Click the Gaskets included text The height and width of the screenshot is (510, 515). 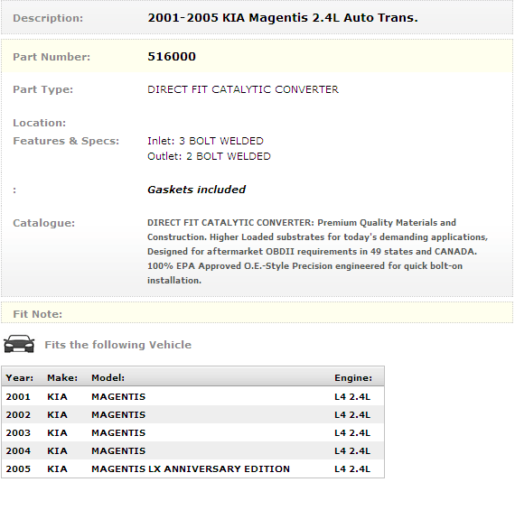pos(196,190)
